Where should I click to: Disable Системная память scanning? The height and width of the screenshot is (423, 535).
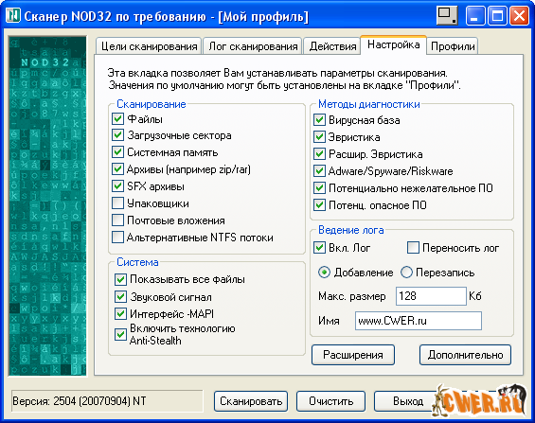(x=117, y=152)
